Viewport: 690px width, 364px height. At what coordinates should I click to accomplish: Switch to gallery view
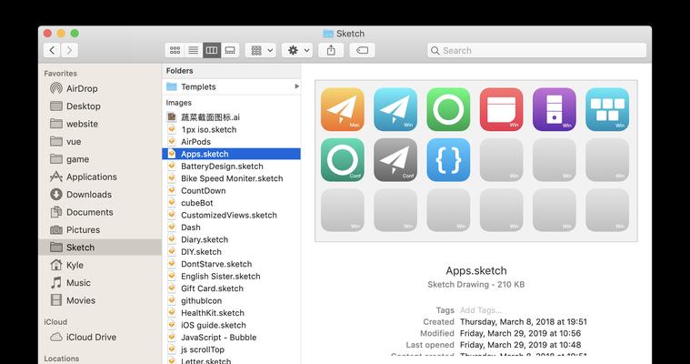[230, 50]
